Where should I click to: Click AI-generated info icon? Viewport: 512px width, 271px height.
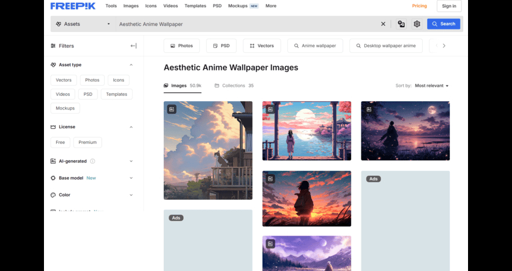click(93, 161)
